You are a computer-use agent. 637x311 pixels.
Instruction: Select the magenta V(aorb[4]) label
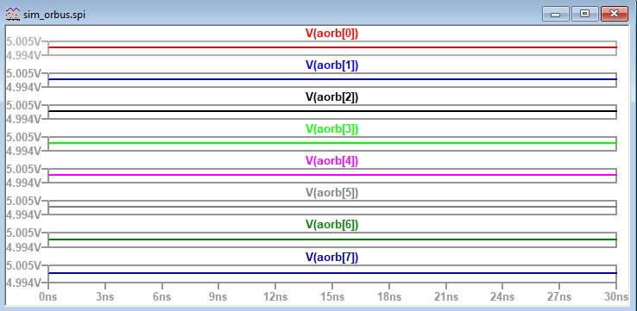pos(332,161)
